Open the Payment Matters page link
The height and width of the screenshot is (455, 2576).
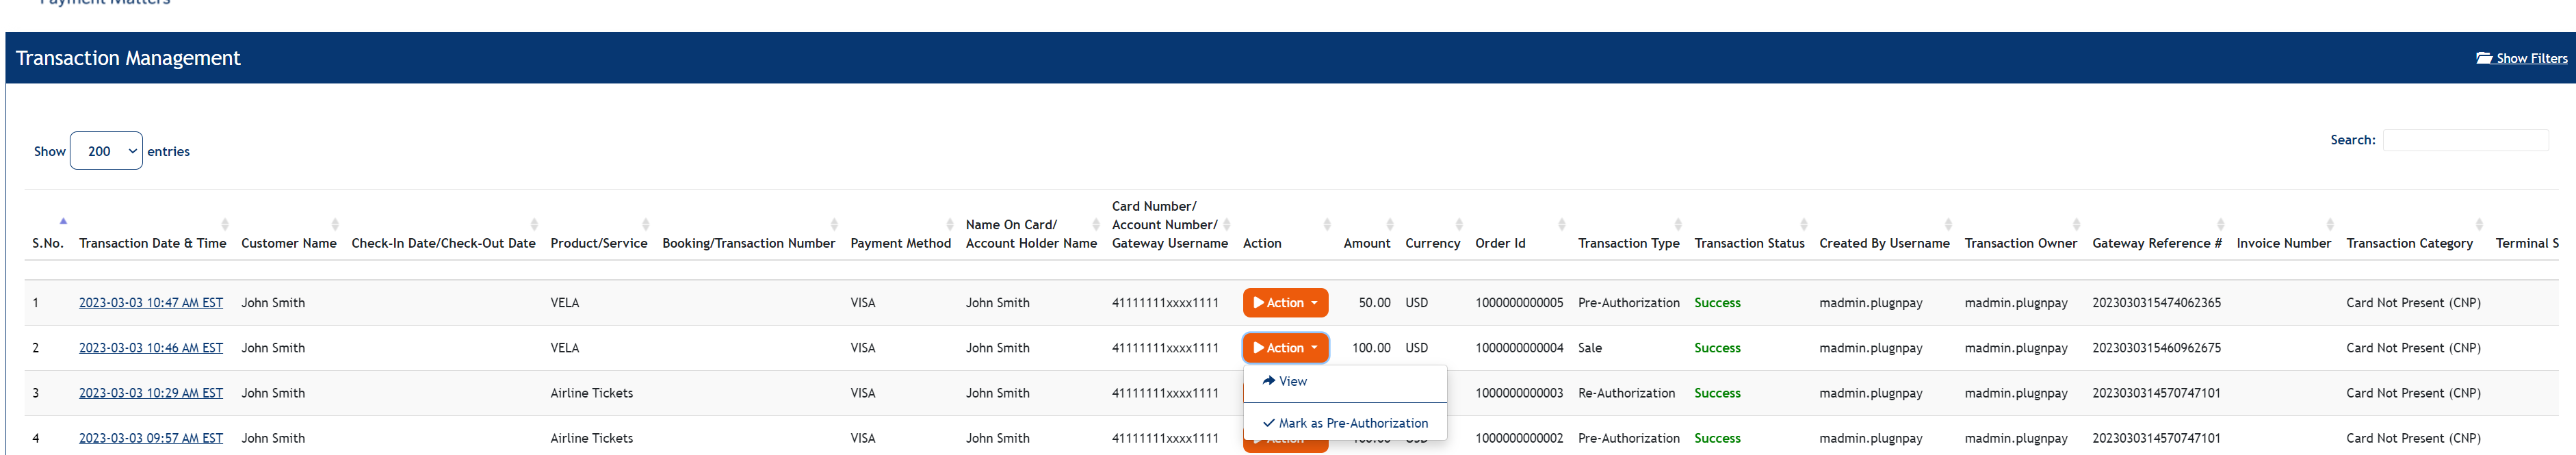click(103, 3)
